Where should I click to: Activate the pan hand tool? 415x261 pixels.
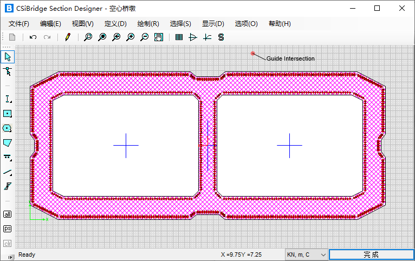point(159,37)
